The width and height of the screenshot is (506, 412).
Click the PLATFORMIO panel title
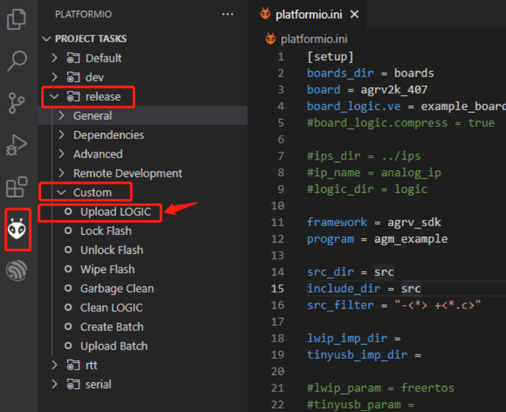[x=83, y=14]
